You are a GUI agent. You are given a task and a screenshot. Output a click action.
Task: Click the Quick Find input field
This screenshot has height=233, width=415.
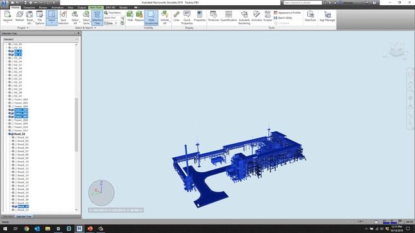click(112, 18)
